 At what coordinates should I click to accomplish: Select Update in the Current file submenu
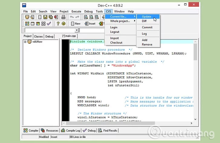pos(148,17)
